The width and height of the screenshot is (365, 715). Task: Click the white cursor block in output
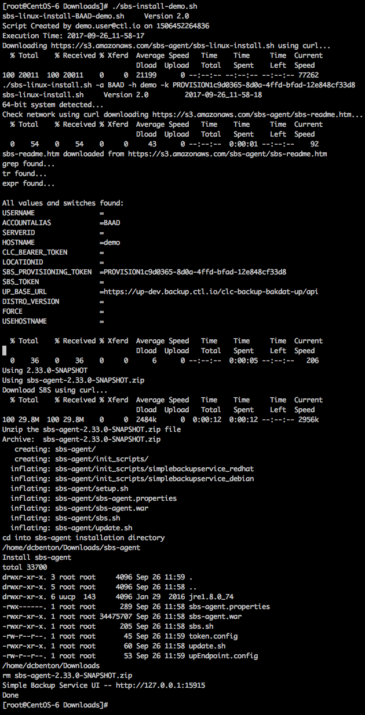(4, 350)
